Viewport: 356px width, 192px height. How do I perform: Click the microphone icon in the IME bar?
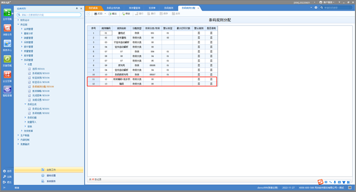(x=335, y=183)
